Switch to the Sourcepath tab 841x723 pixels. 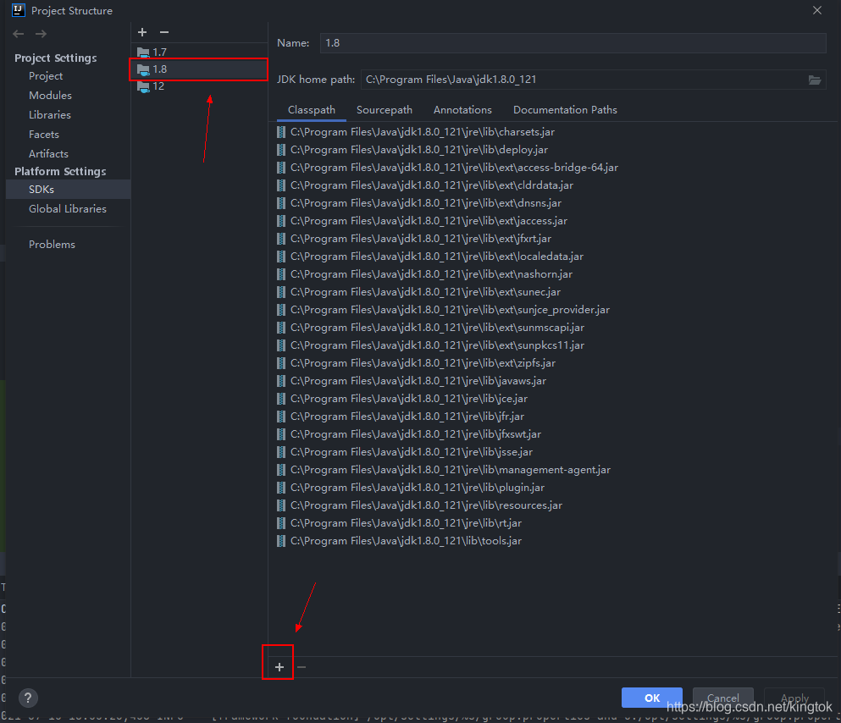tap(385, 110)
